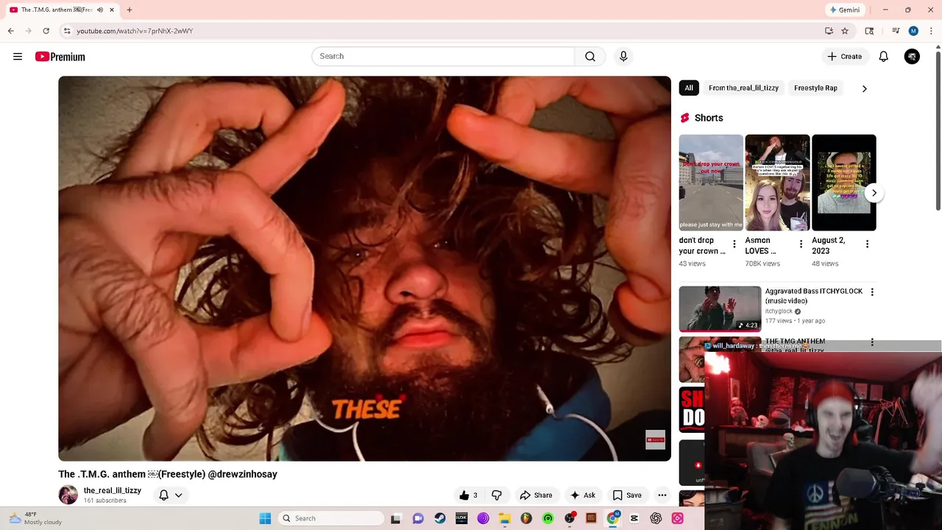This screenshot has height=530, width=942.
Task: Toggle subscription notifications bell for the_real_lil_tizzy
Action: [164, 495]
